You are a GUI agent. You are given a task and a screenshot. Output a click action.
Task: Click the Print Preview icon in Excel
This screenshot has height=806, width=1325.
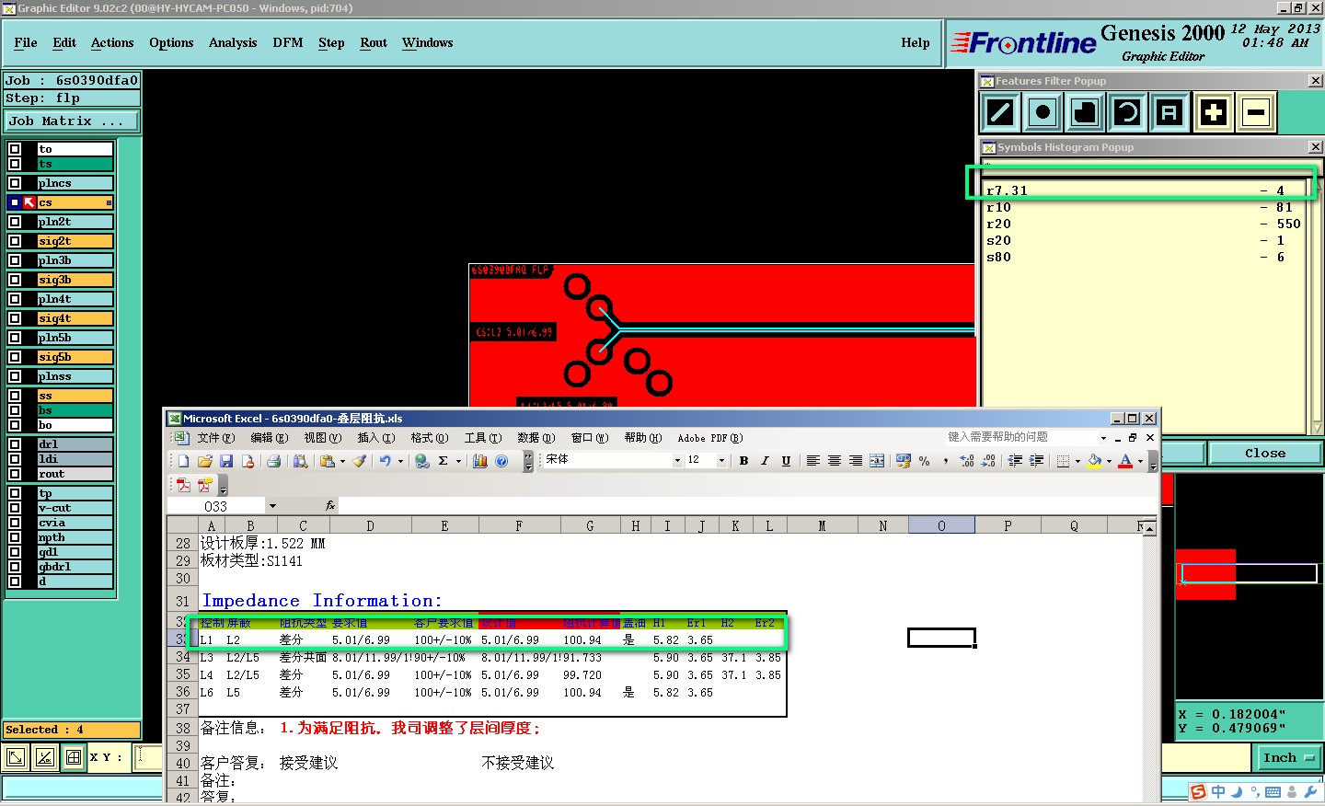300,461
